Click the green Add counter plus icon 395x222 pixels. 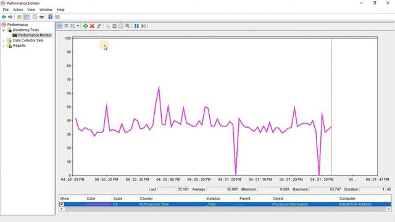tap(85, 26)
